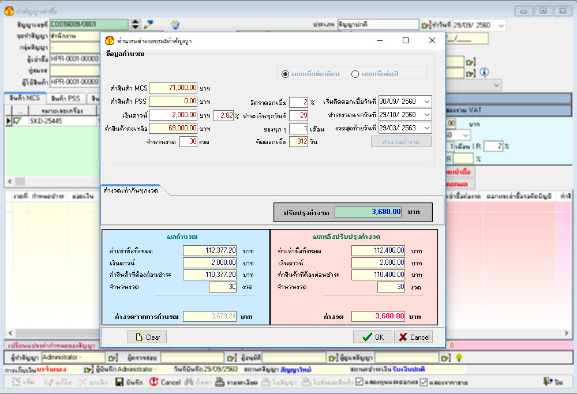Click the adjusted balance value 110,400.00
577x394 pixels.
click(x=379, y=275)
